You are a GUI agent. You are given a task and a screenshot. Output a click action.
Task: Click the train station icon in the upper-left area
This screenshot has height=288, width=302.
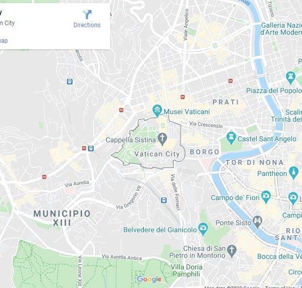70,81
